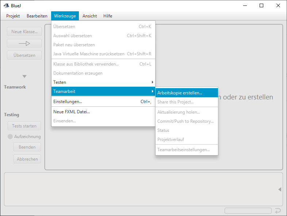Open the Projekt menu
Screen dimensions: 287x216
click(13, 16)
